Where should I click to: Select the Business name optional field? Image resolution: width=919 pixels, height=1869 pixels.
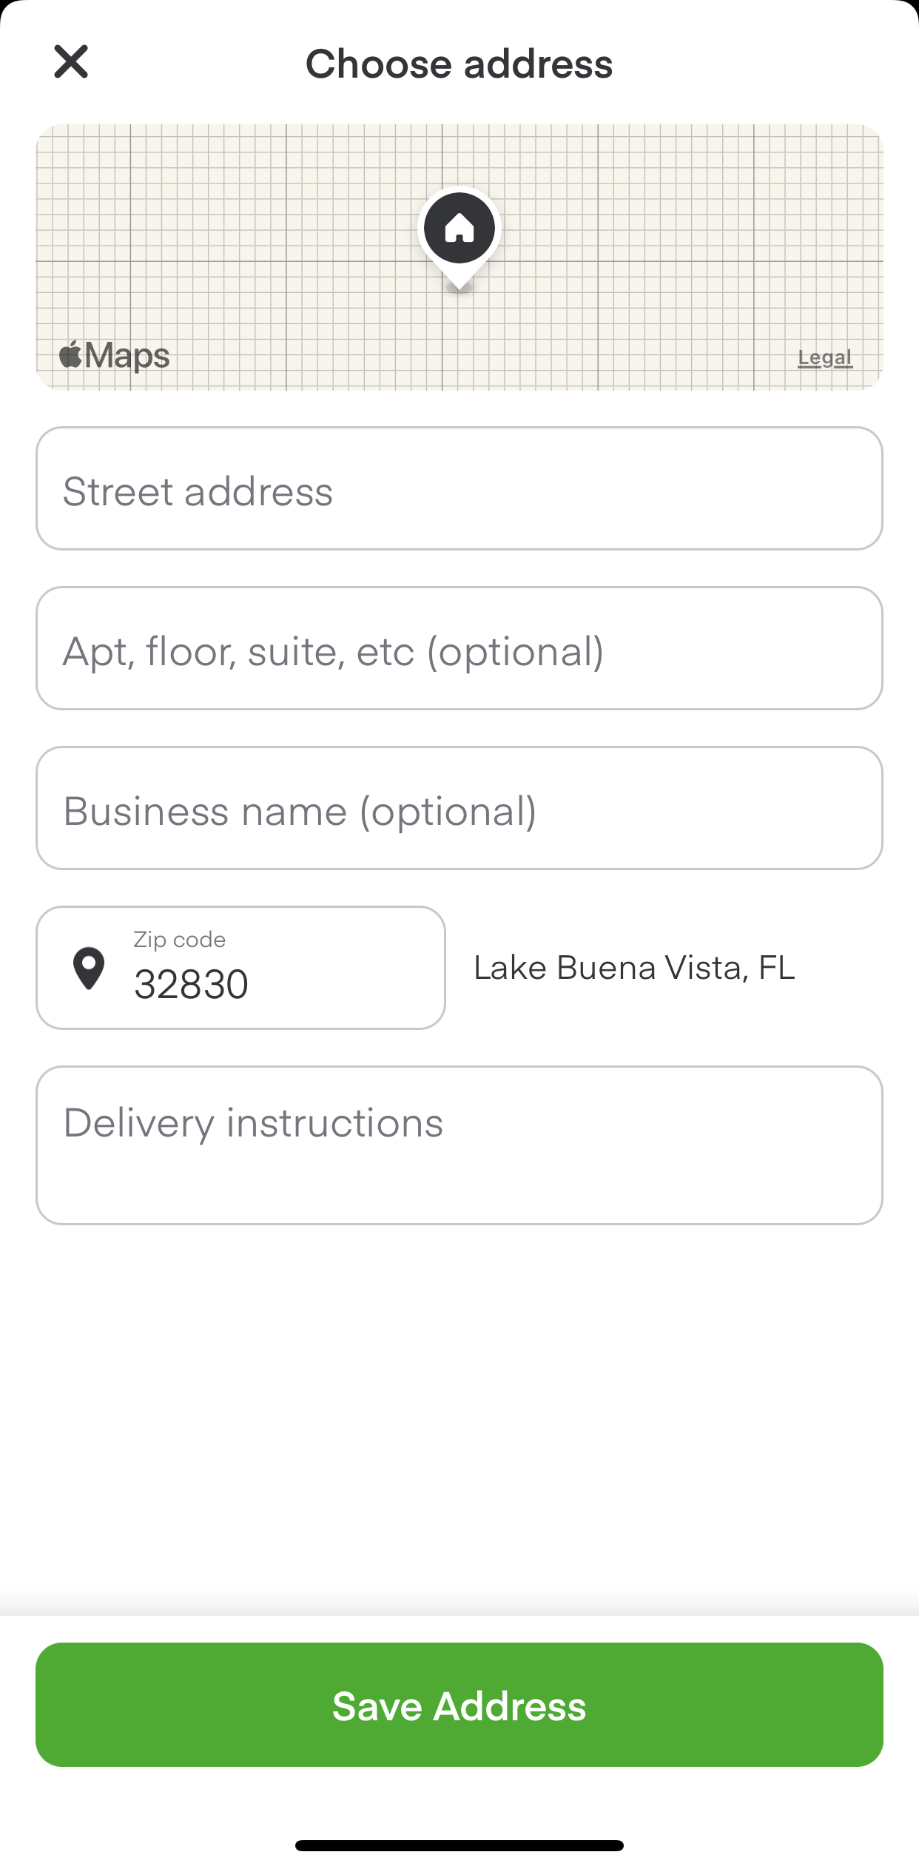[x=459, y=808]
